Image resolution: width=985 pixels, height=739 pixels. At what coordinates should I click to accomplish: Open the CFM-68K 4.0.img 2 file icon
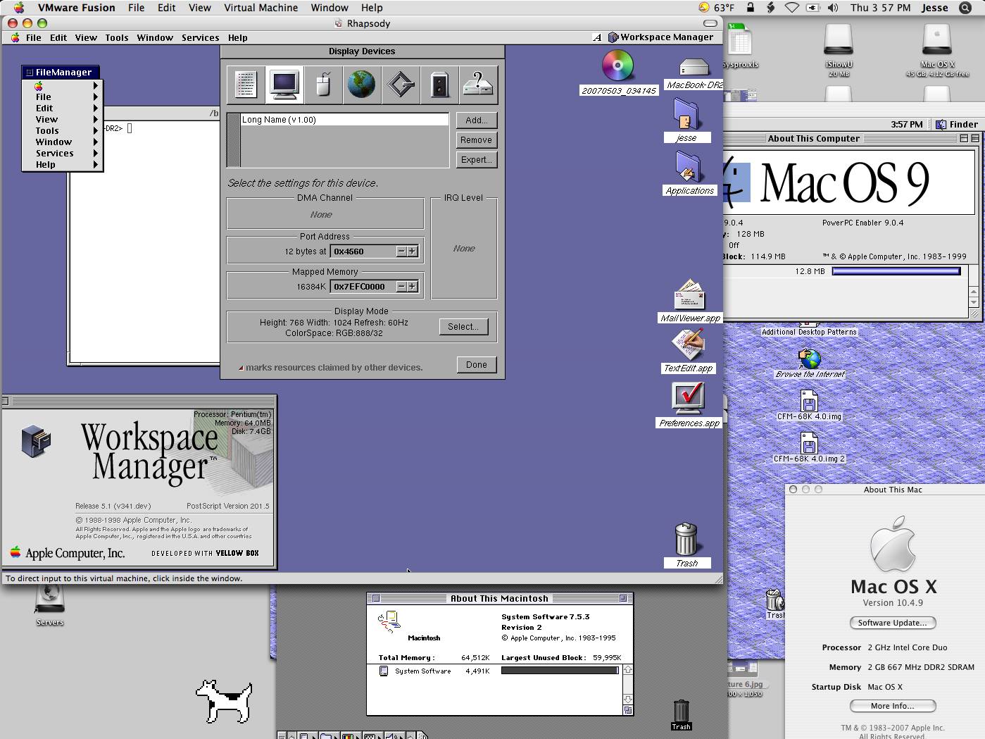809,443
